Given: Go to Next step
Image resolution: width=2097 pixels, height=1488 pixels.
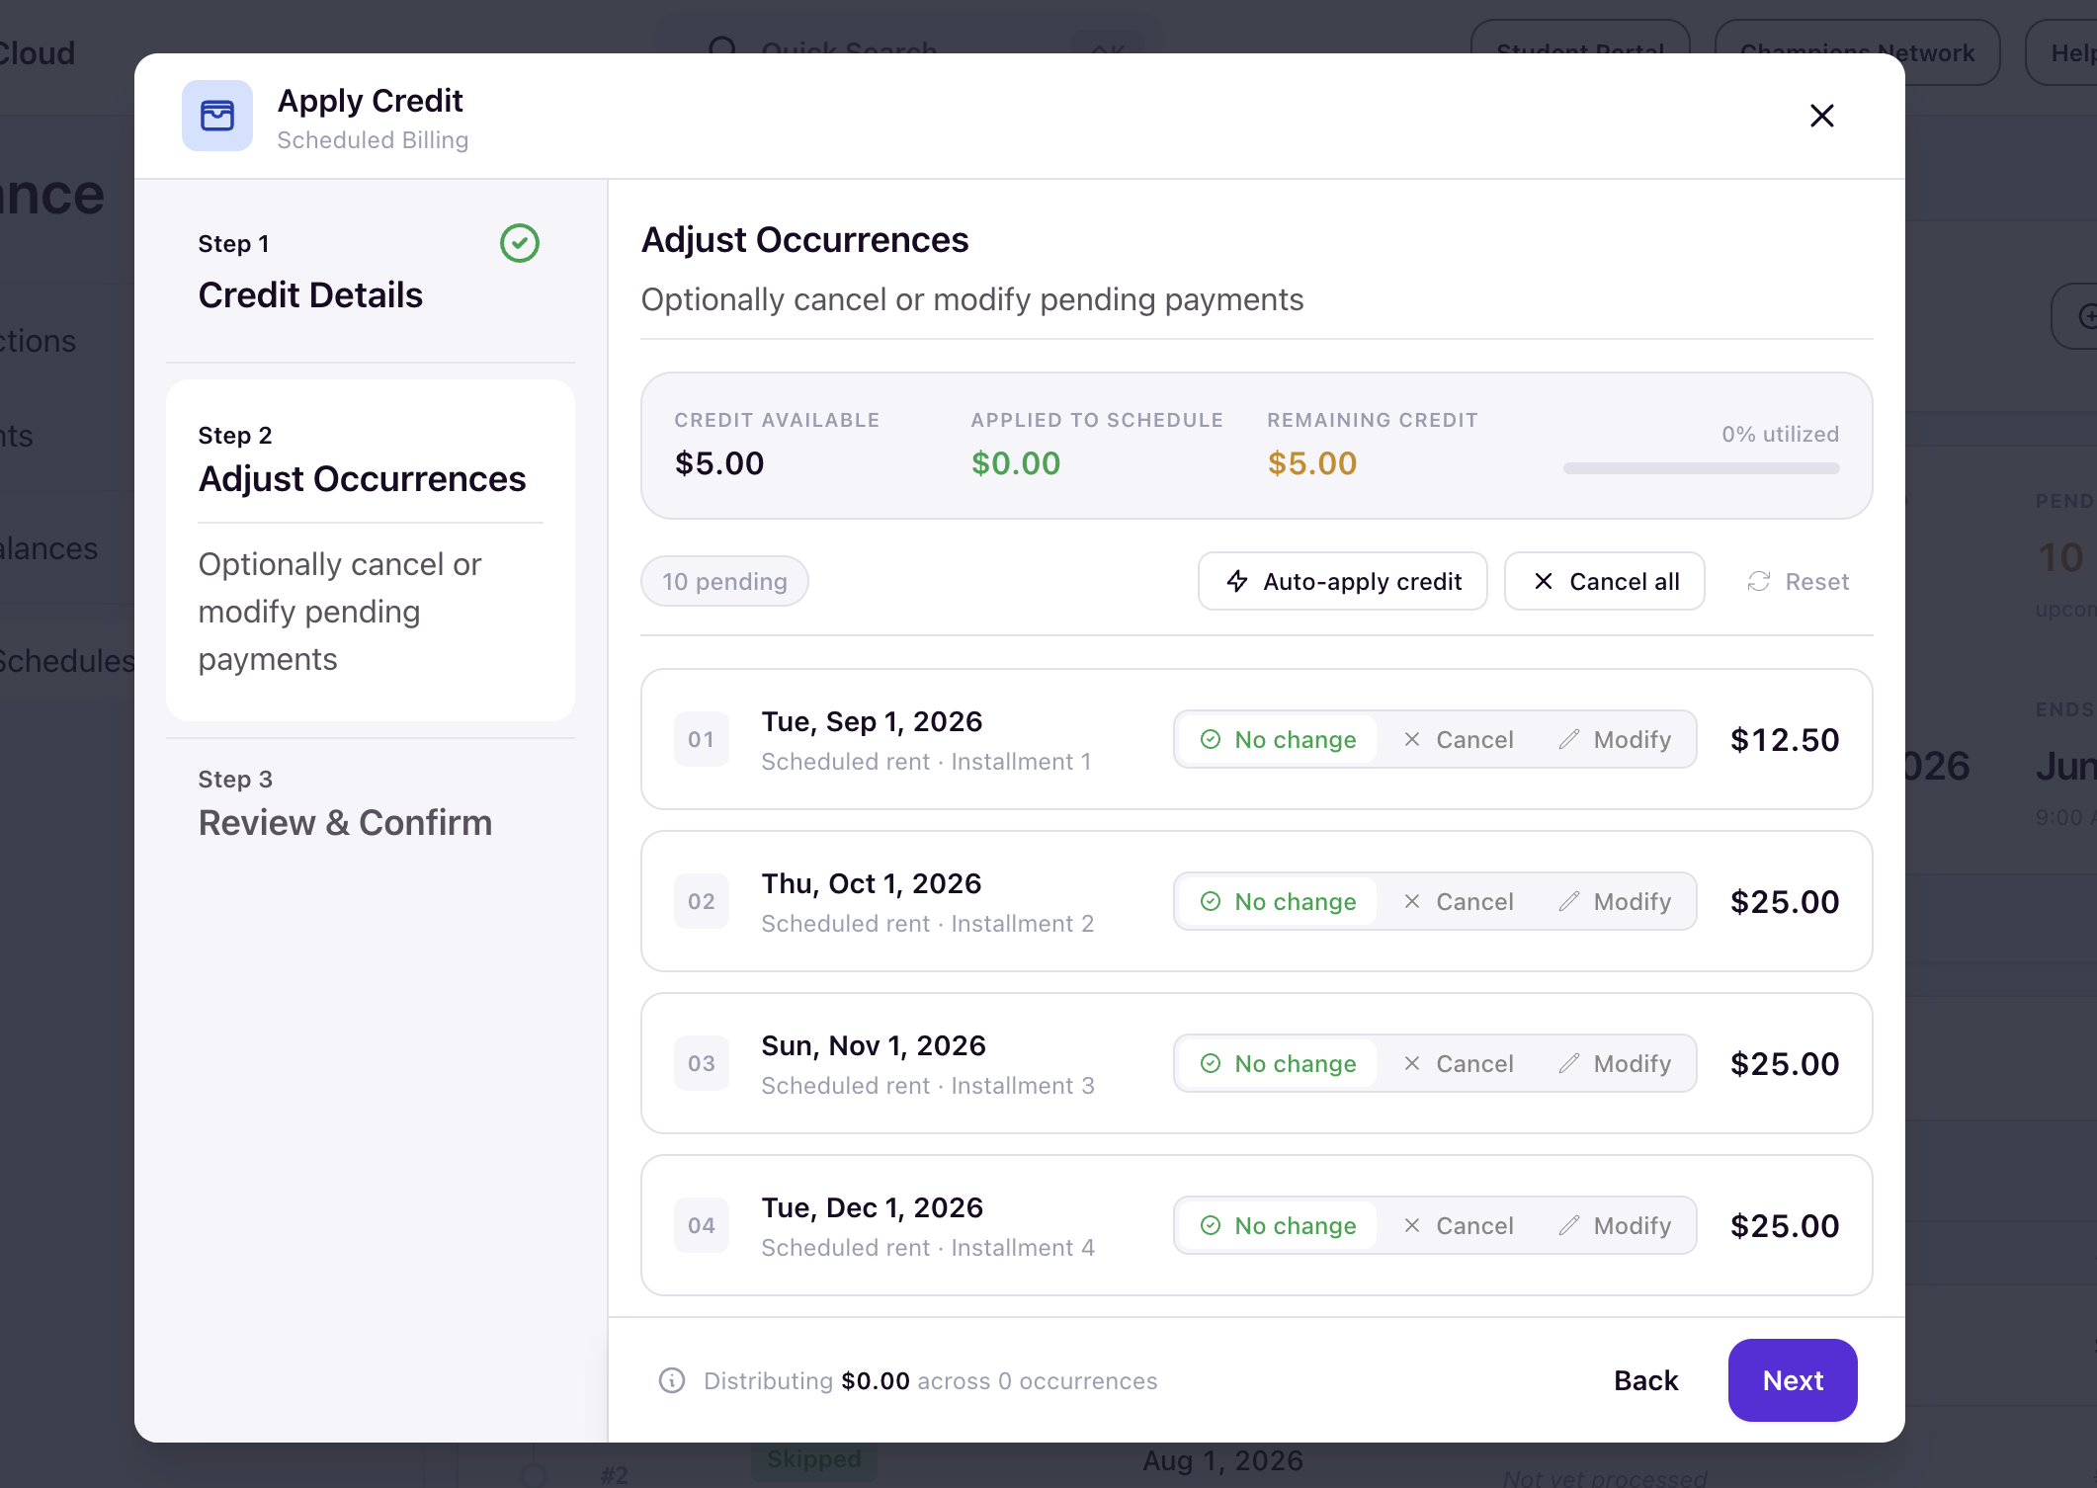Looking at the screenshot, I should [x=1793, y=1380].
